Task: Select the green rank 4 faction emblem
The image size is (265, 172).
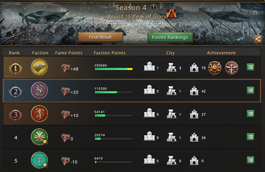Action: point(39,137)
